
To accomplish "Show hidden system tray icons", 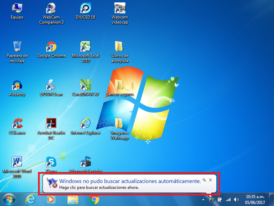I will click(x=203, y=200).
